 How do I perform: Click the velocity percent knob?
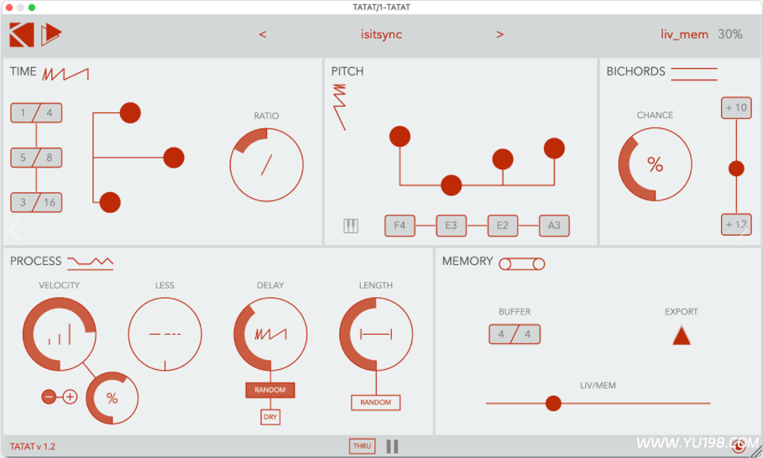coord(112,398)
